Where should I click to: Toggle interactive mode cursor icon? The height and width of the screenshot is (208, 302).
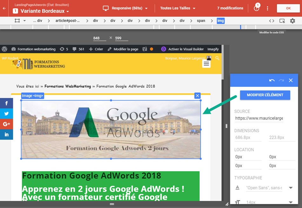[x=282, y=21]
